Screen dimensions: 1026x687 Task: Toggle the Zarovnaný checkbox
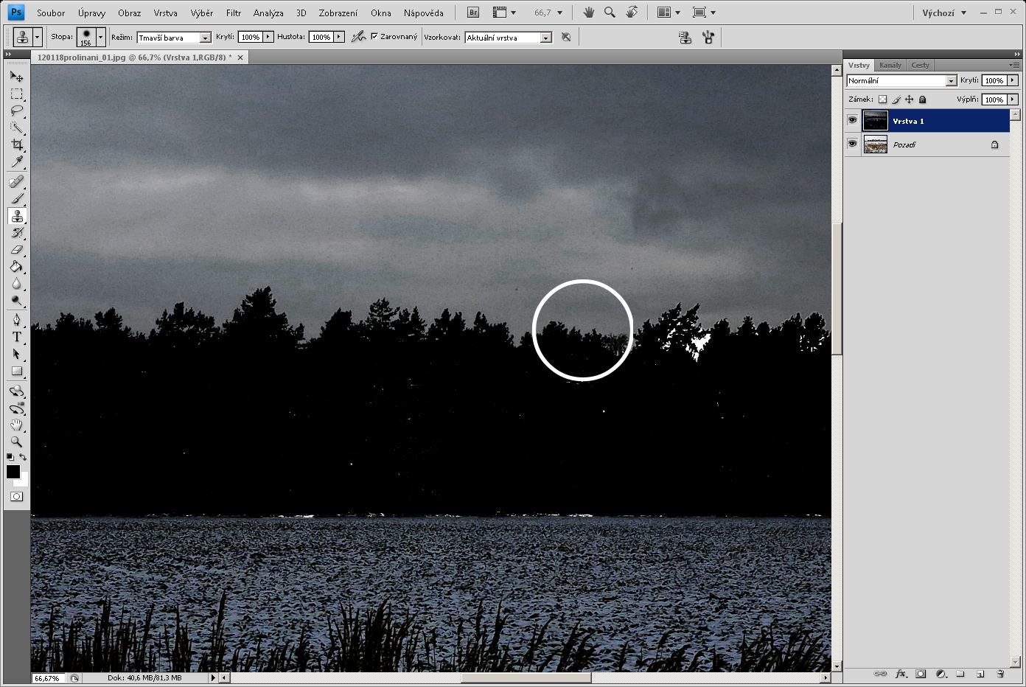[x=374, y=36]
